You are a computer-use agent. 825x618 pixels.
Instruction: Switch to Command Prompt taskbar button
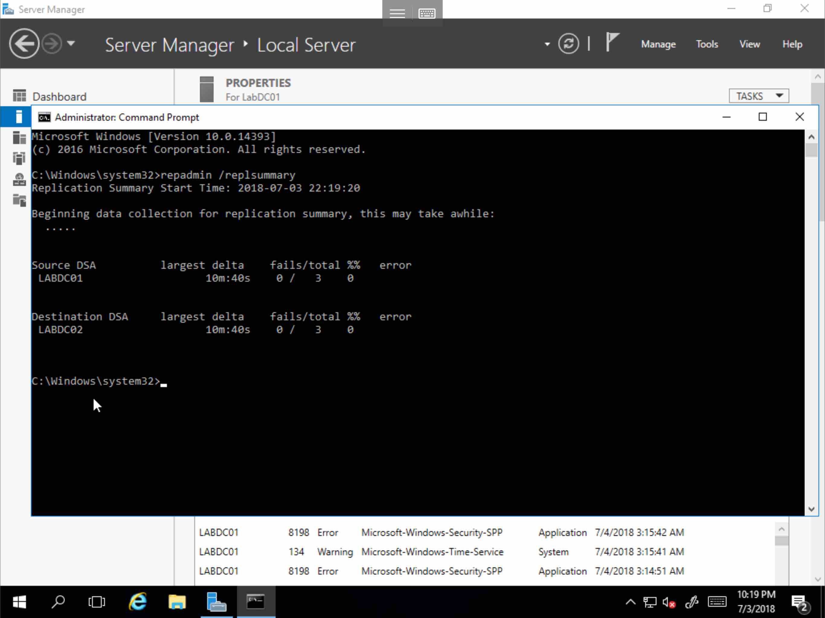pyautogui.click(x=256, y=602)
